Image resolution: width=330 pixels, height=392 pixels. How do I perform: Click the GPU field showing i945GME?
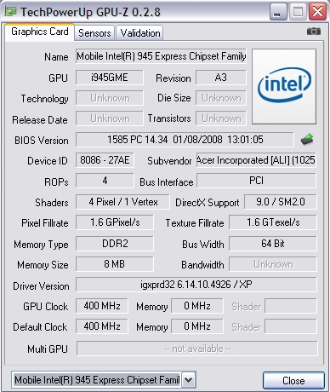click(110, 78)
